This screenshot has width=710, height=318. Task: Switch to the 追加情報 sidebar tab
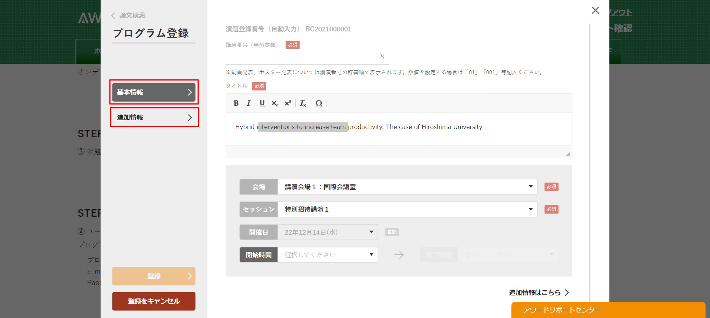pyautogui.click(x=154, y=117)
